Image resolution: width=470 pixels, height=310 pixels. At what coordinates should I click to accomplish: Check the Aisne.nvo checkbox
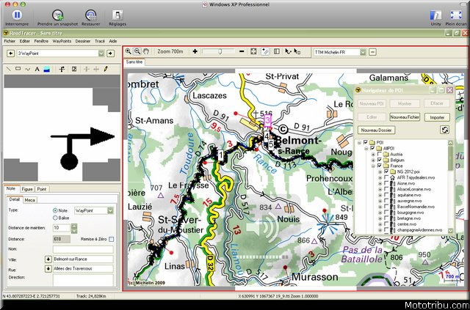click(x=386, y=183)
